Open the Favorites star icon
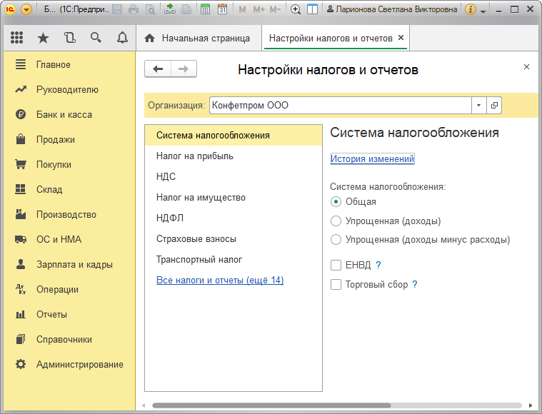Viewport: 542px width, 414px height. [x=44, y=37]
